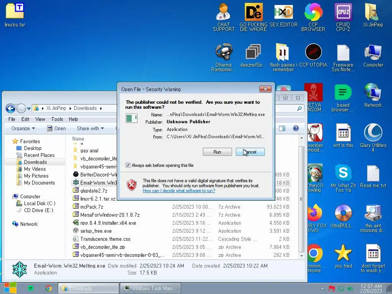Click the file list scrollbar down arrow

coord(302,256)
